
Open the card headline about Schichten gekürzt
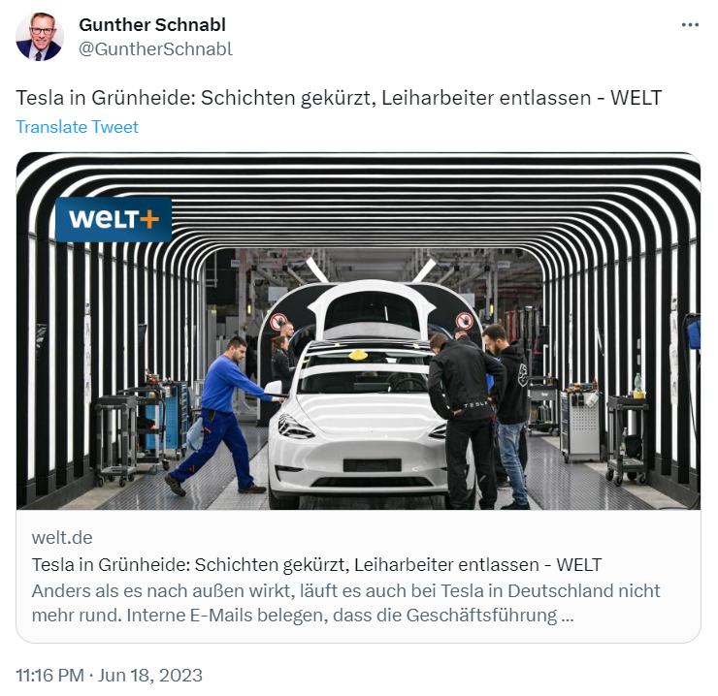coord(316,565)
